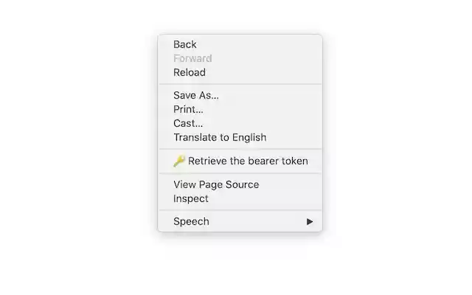Start casting with the Cast... entry

(188, 123)
